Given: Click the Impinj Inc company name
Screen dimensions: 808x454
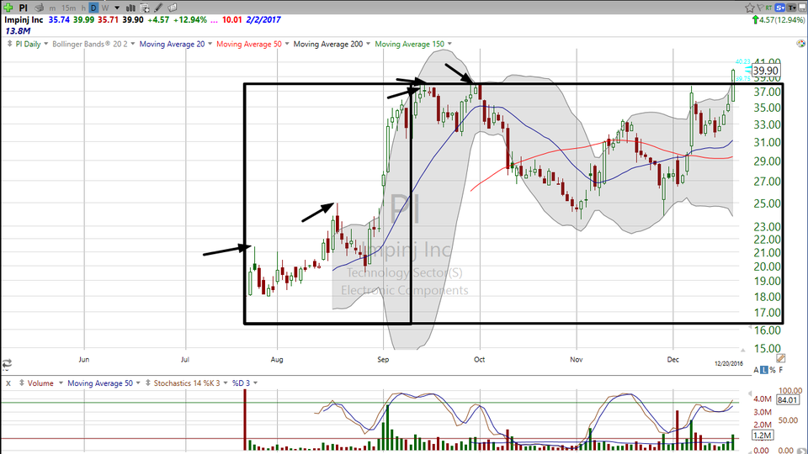Looking at the screenshot, I should tap(24, 19).
